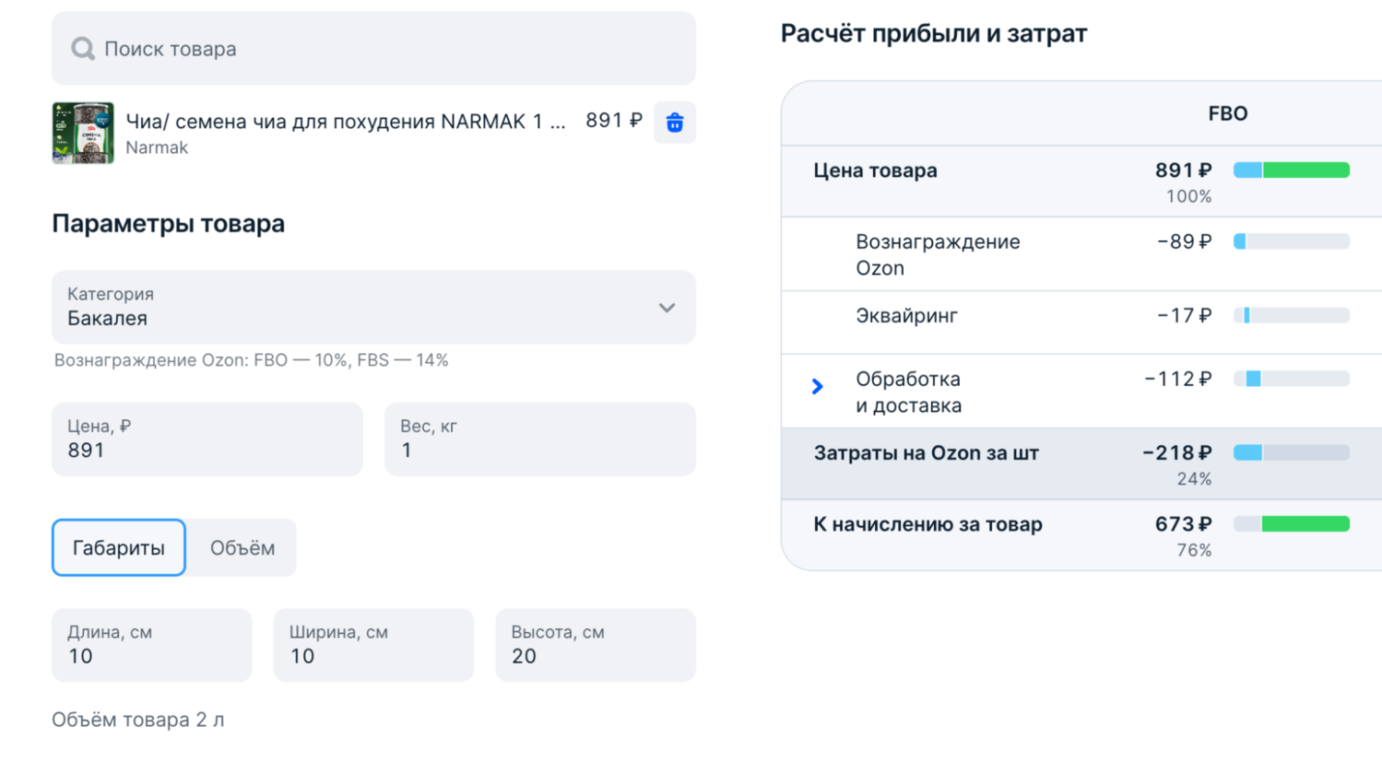Switch to the Габариты tab
The image size is (1382, 773).
(119, 548)
